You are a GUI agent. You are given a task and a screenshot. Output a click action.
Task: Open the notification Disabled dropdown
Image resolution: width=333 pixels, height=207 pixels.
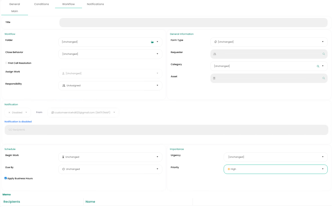(18, 113)
